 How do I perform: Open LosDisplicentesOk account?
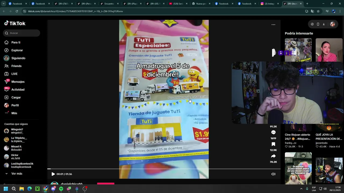tap(19, 165)
